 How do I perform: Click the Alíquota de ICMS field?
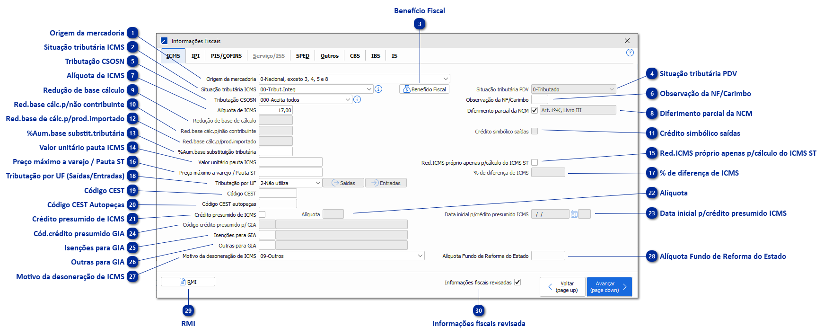coord(276,110)
